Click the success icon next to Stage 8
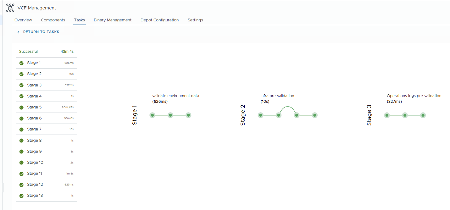 [x=21, y=140]
